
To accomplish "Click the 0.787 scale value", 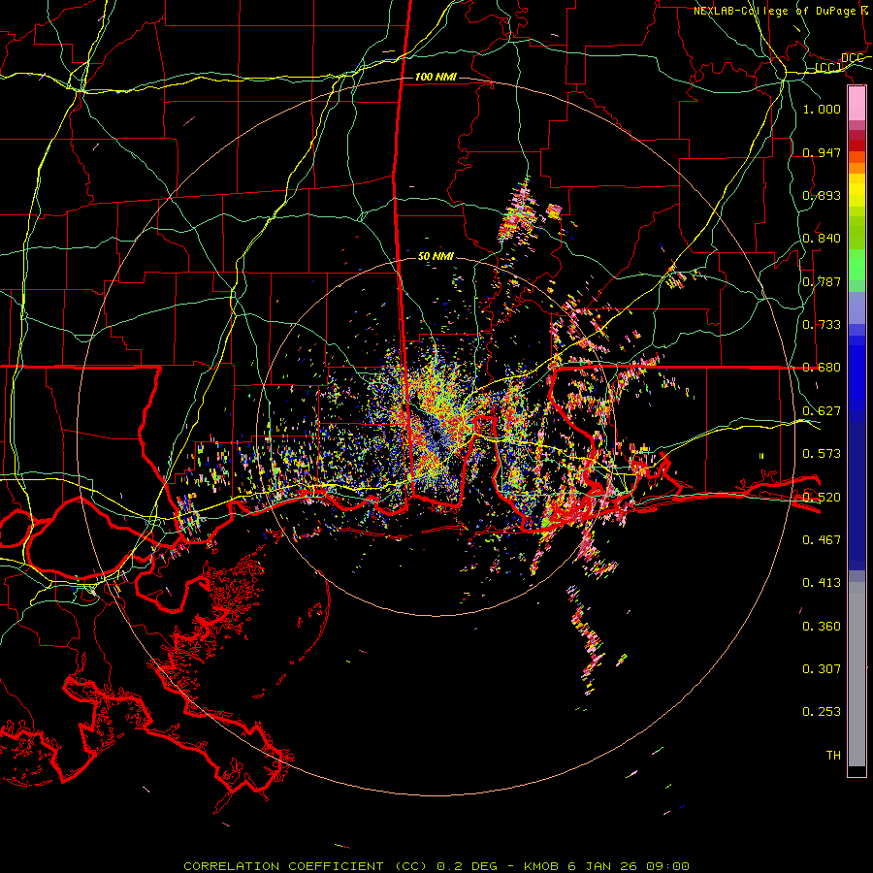I will coord(822,281).
